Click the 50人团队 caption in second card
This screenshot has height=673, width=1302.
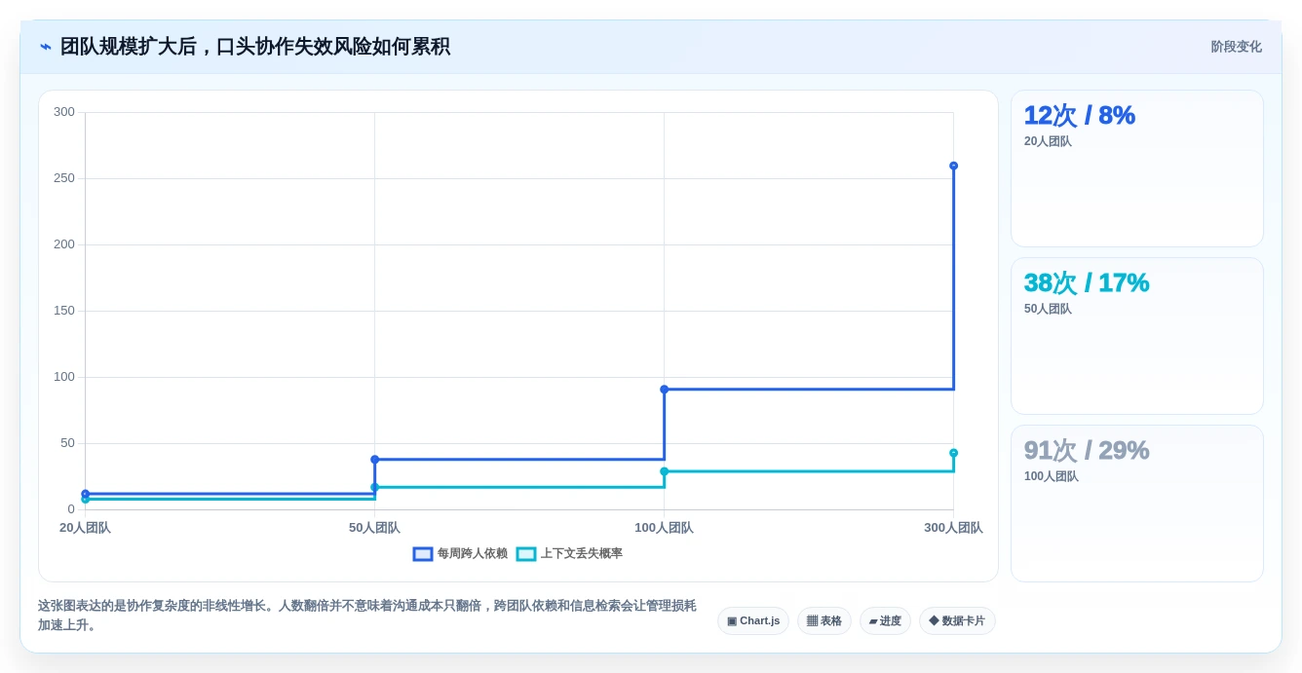tap(1048, 309)
